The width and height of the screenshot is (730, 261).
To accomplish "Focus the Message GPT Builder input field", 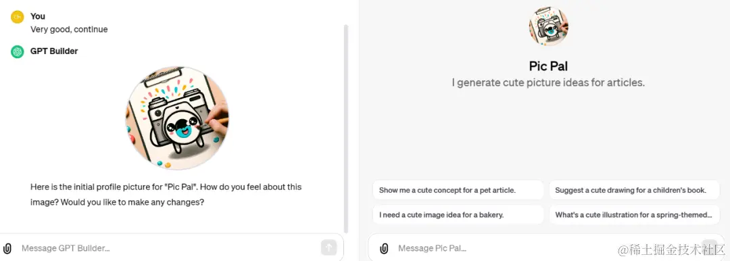I will (168, 248).
